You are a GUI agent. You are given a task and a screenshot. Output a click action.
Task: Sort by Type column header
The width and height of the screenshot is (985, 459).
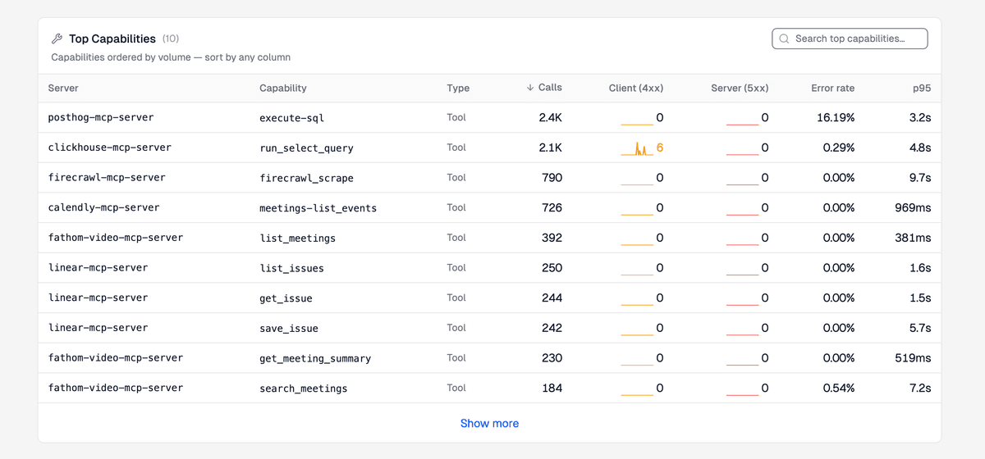pos(458,88)
